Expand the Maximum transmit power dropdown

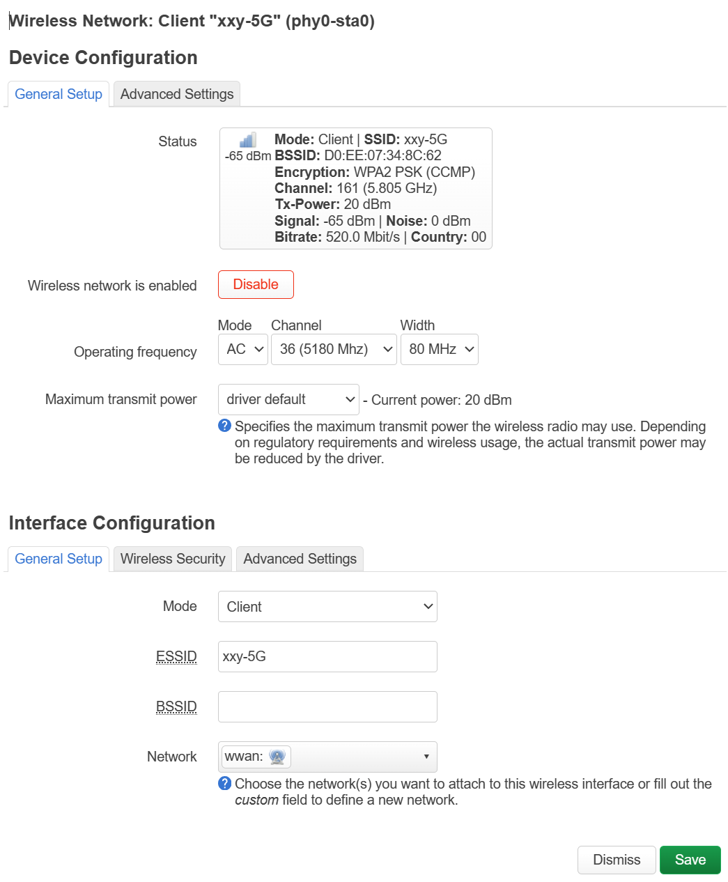288,400
